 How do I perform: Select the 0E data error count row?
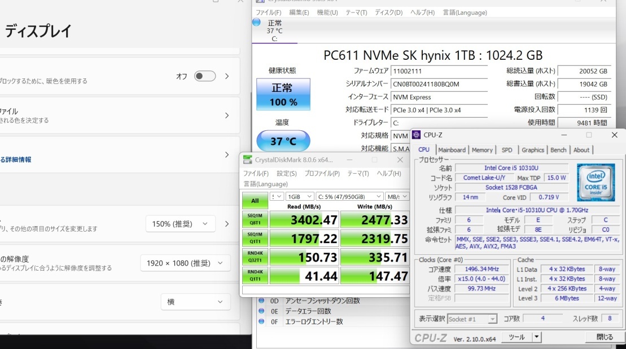click(x=334, y=311)
